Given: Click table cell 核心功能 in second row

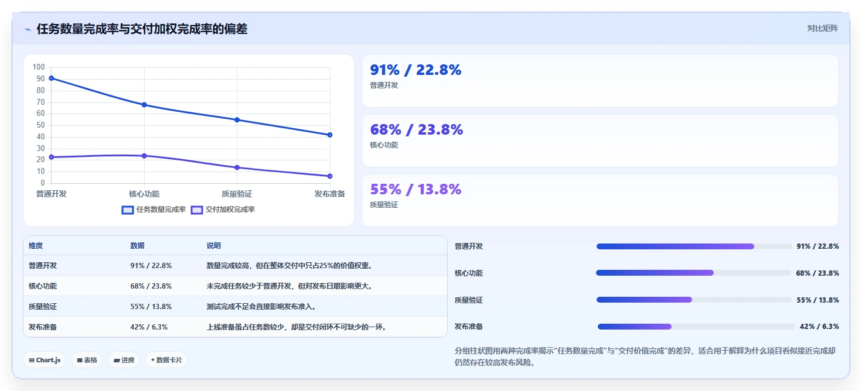Looking at the screenshot, I should point(43,286).
